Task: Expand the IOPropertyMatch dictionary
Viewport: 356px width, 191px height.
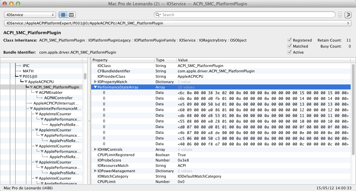Action: tap(95, 82)
